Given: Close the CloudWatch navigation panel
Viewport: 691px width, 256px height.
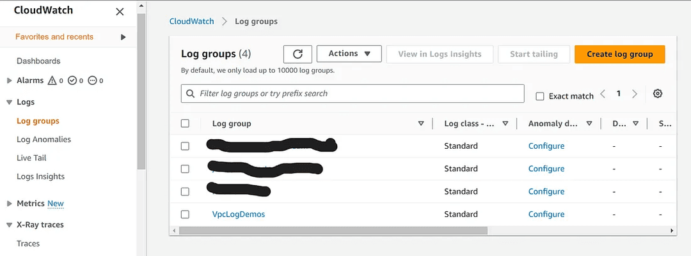Looking at the screenshot, I should pyautogui.click(x=120, y=12).
